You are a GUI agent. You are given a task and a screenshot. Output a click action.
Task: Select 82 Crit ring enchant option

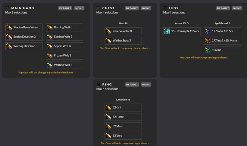tap(123, 107)
